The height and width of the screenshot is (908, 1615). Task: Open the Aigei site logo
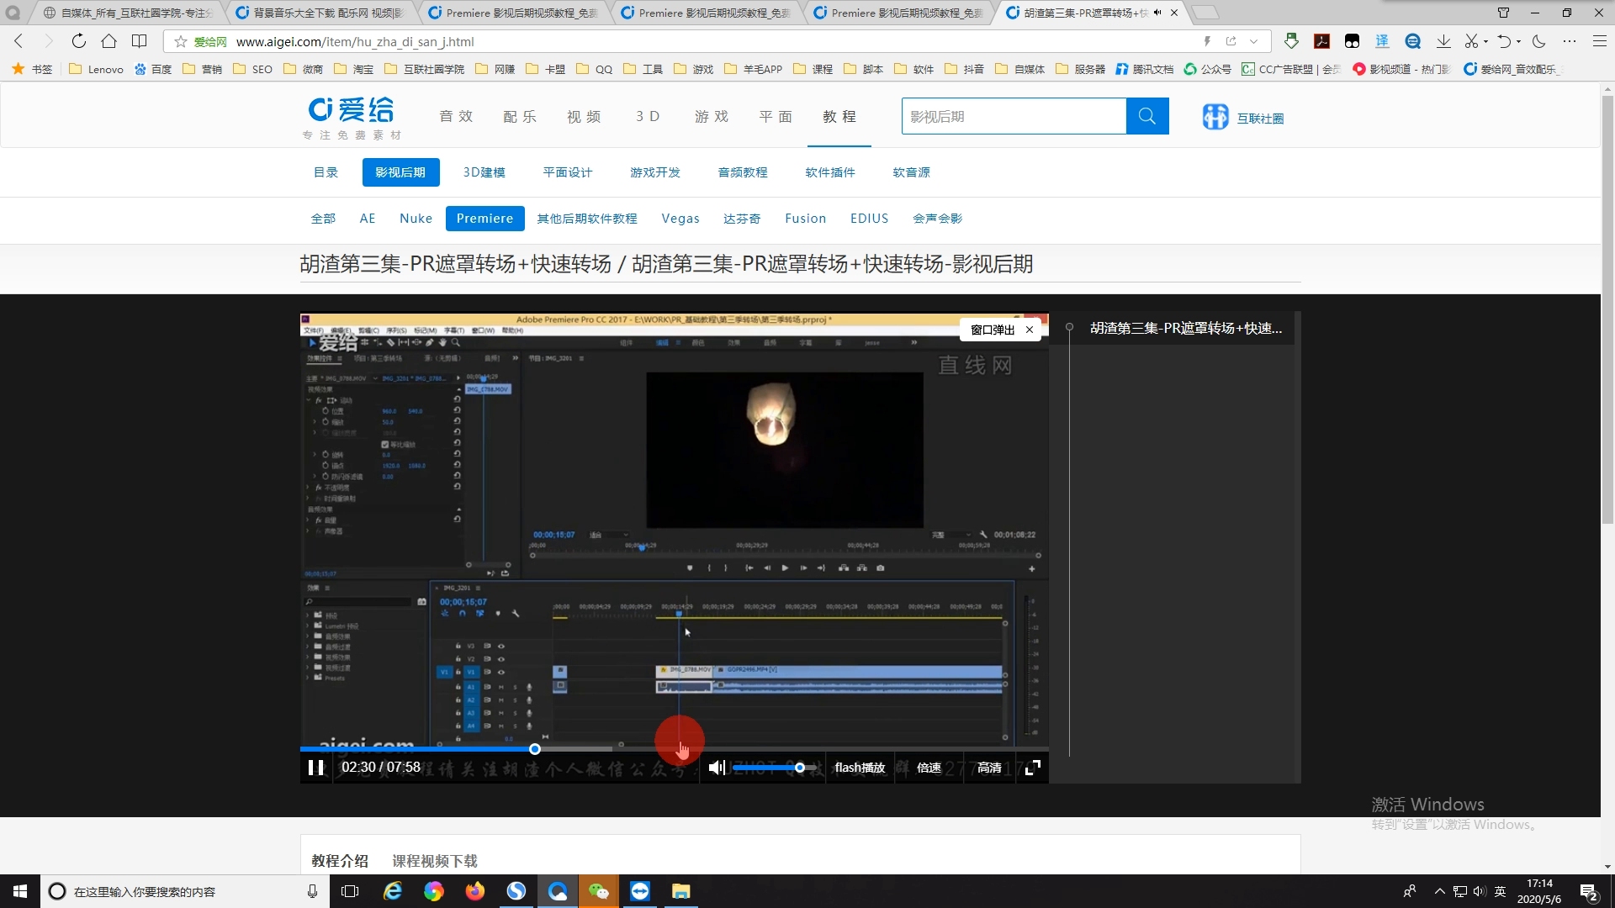(x=352, y=118)
